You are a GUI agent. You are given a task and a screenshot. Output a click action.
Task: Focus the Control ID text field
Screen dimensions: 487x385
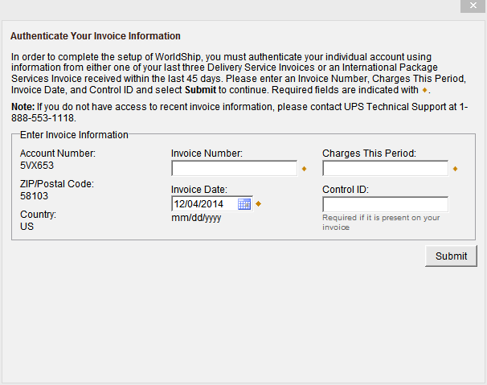(385, 204)
